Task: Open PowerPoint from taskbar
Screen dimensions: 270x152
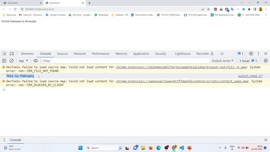Action: 189,148
